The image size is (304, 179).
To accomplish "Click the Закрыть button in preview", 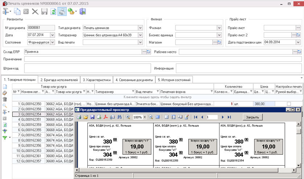I will pos(252,117).
